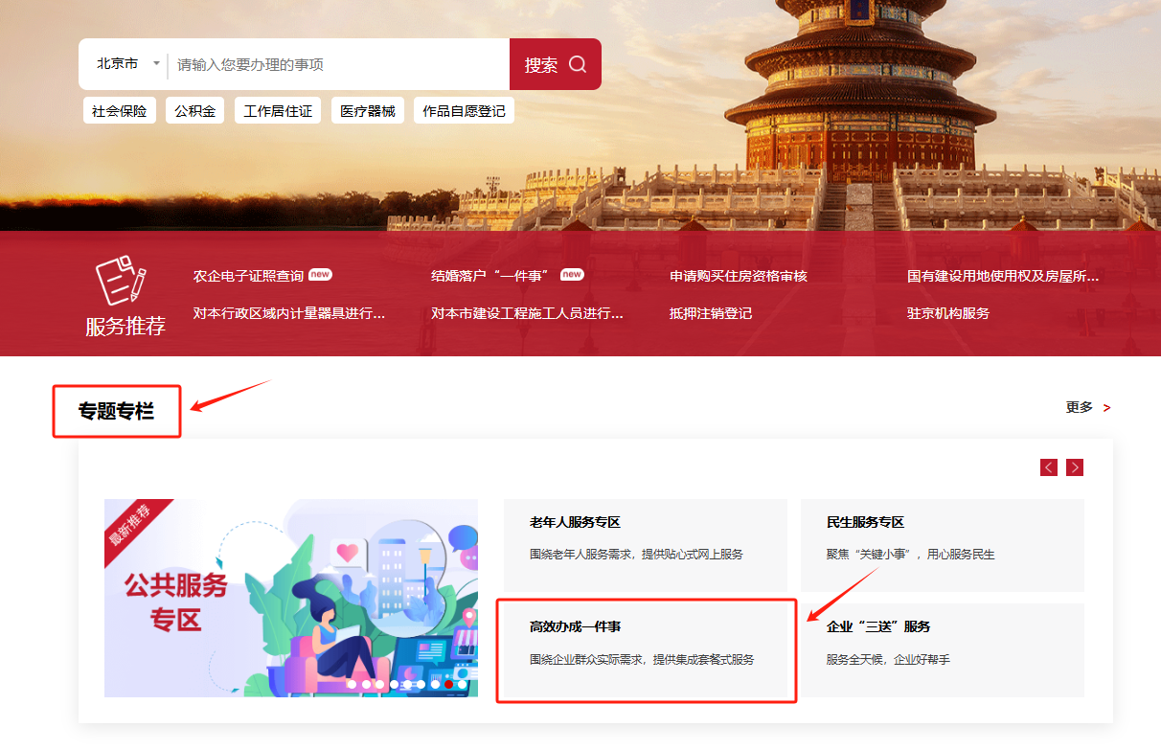Click the 服务推荐 document-and-pen icon
This screenshot has width=1161, height=750.
[122, 281]
